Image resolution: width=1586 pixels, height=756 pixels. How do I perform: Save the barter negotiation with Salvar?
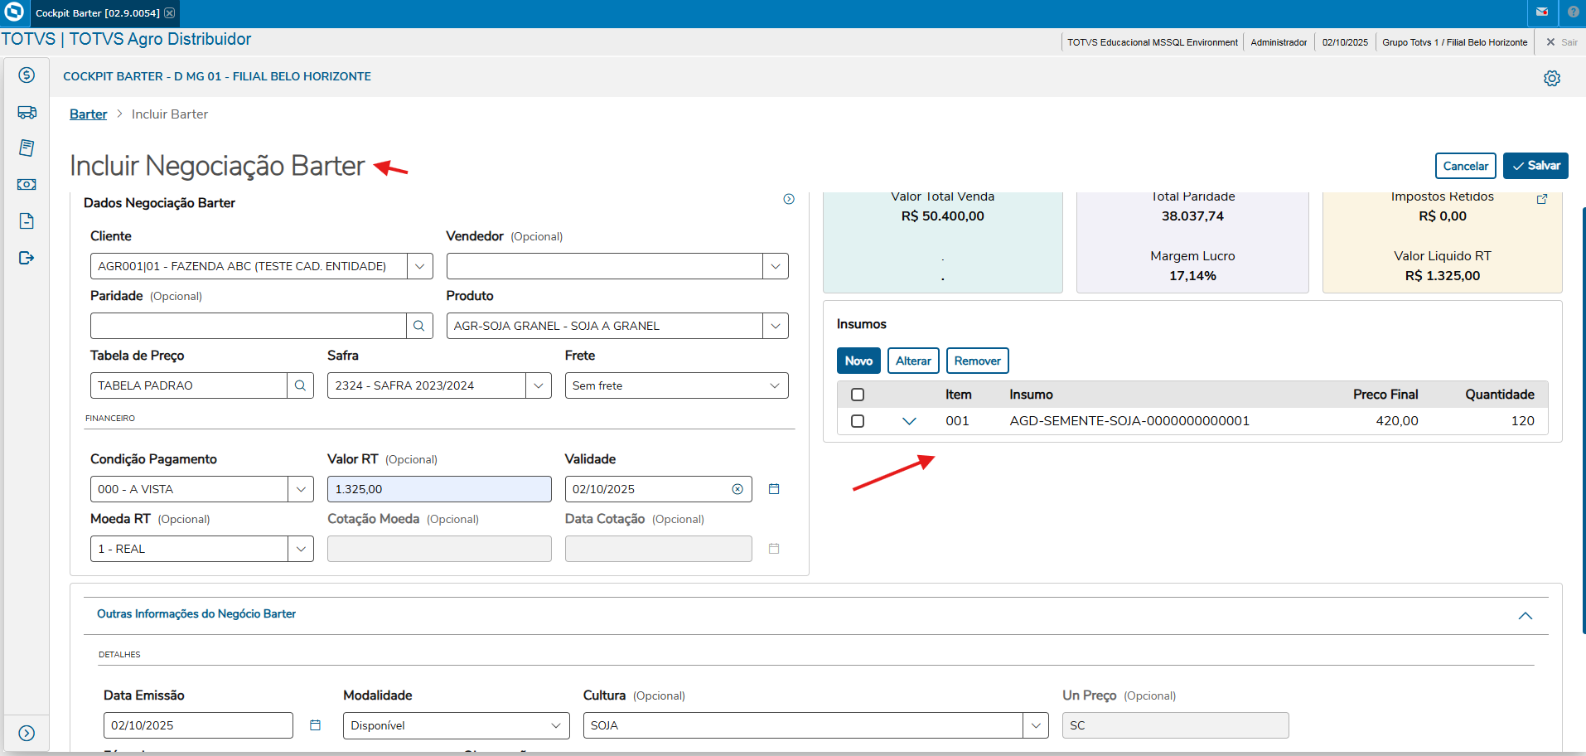[1535, 166]
